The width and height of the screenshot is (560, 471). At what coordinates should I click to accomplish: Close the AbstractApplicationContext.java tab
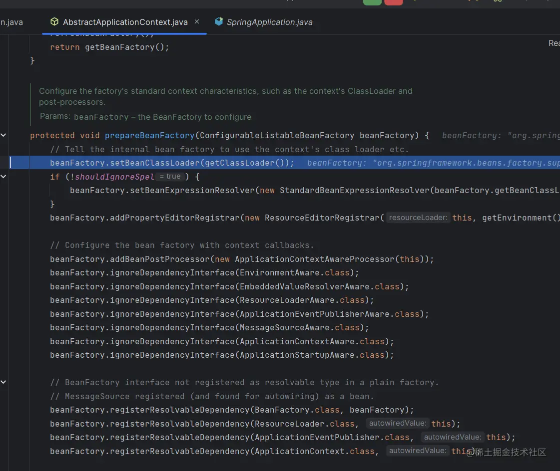coord(197,22)
